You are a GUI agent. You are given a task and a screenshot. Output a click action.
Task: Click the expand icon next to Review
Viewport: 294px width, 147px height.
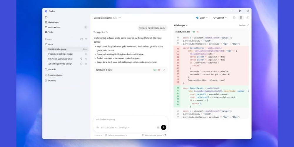(x=248, y=26)
